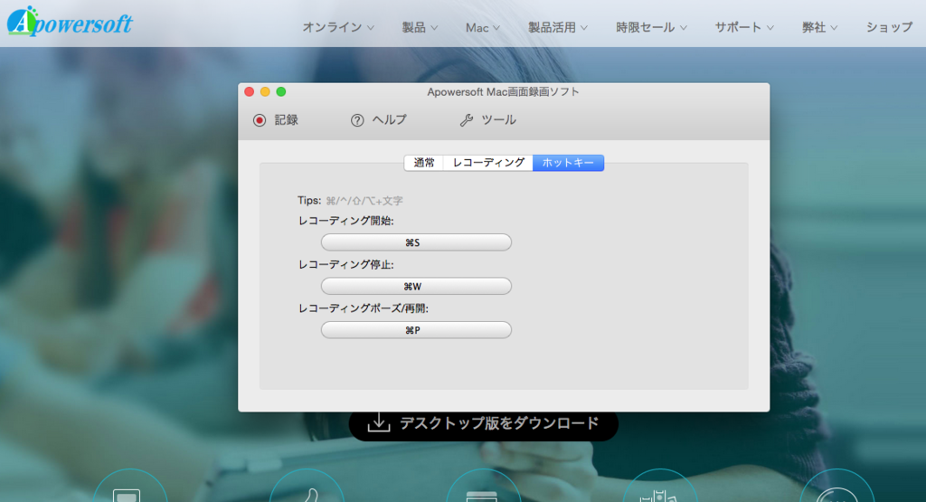Image resolution: width=926 pixels, height=502 pixels.
Task: Open the ツール toolbar item
Action: click(x=487, y=120)
